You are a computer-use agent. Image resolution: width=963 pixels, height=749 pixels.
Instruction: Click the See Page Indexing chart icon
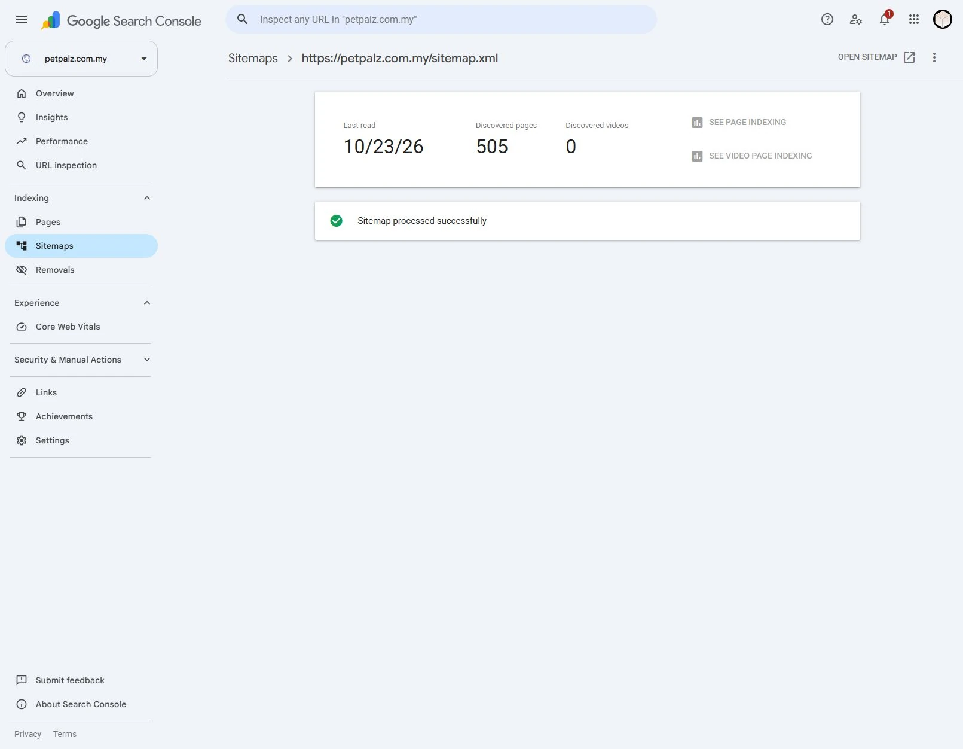point(697,123)
